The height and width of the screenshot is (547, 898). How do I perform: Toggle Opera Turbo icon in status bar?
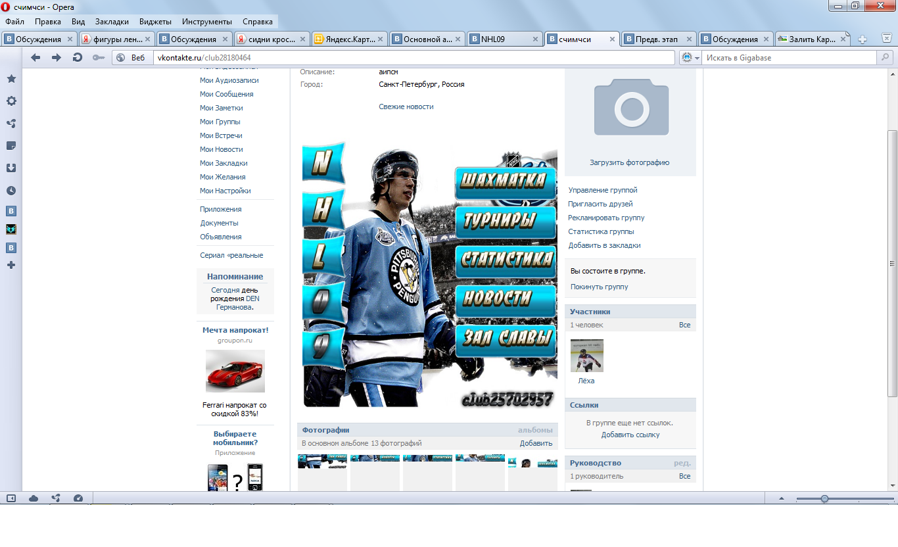(78, 498)
